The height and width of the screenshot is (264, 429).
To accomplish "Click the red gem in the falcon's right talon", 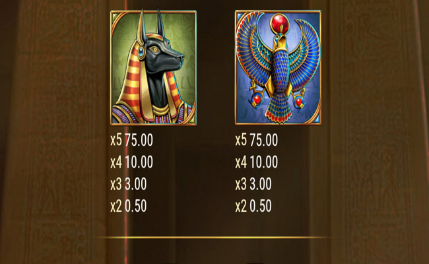I will pos(299,102).
